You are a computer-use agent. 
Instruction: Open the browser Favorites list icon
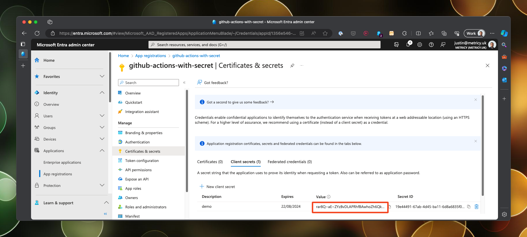(431, 33)
